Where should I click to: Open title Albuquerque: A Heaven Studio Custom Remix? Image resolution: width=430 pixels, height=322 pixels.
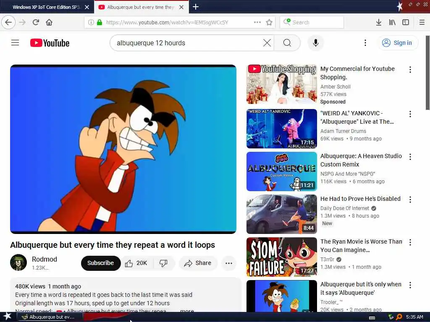(361, 160)
